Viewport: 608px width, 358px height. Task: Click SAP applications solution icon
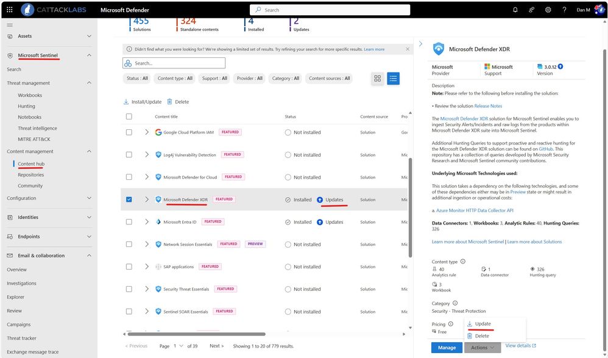tap(158, 267)
